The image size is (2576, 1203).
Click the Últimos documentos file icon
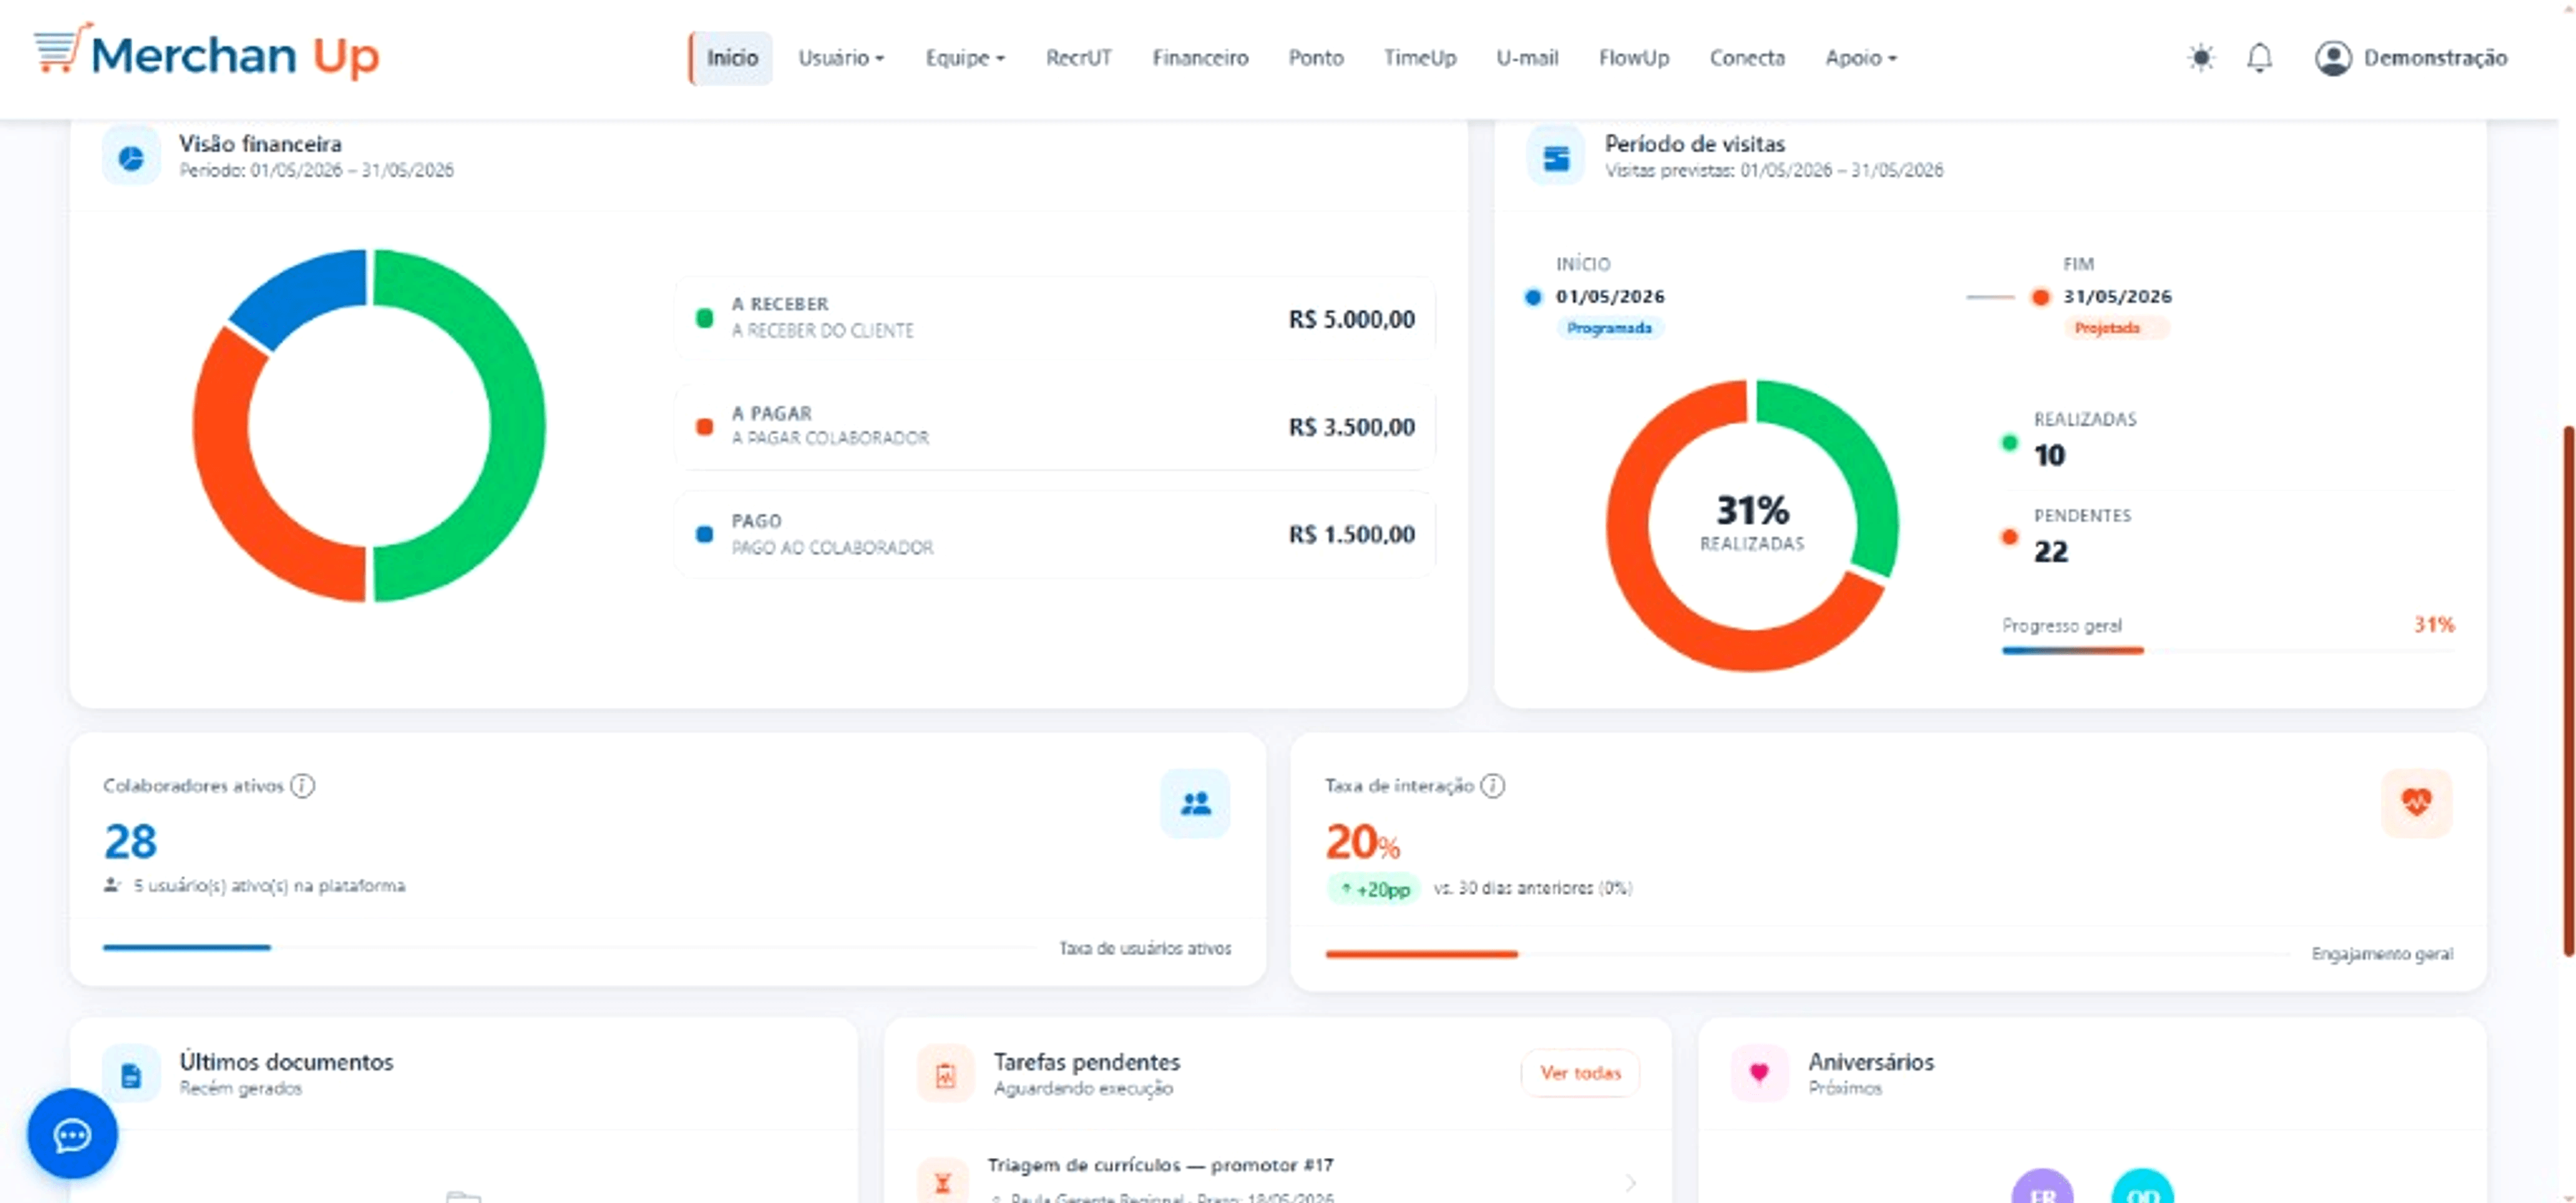click(x=131, y=1074)
